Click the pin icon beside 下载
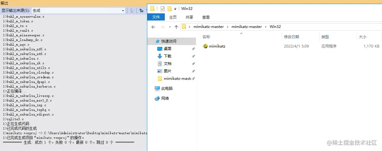This screenshot has width=382, height=151. tap(193, 56)
